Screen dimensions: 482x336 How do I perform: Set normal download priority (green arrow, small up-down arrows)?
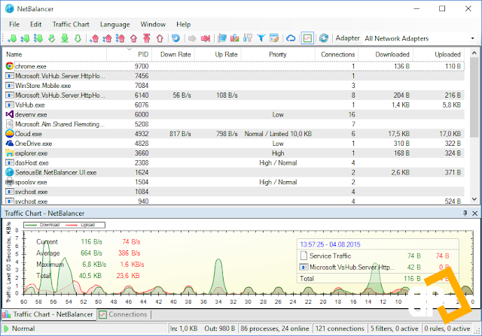[25, 38]
